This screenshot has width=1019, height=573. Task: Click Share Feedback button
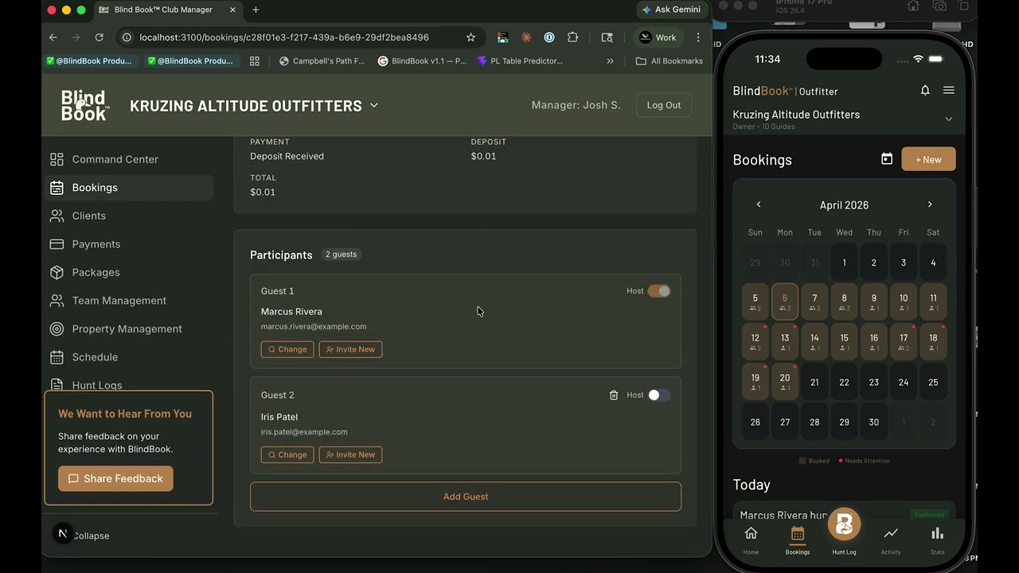pyautogui.click(x=115, y=478)
